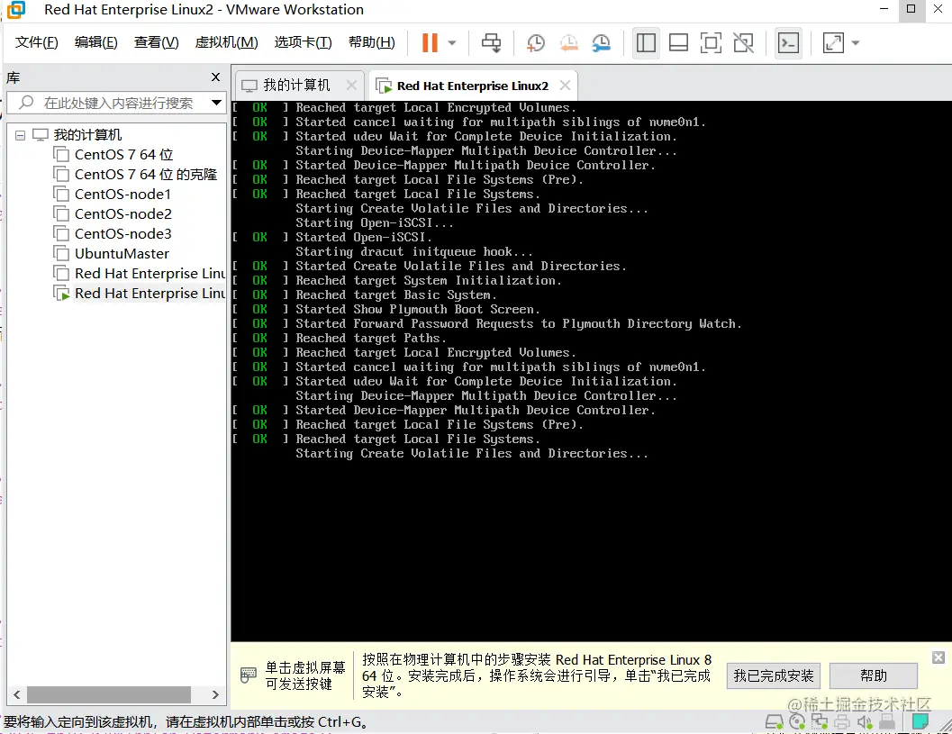Open the 编辑(E) menu

(x=96, y=42)
